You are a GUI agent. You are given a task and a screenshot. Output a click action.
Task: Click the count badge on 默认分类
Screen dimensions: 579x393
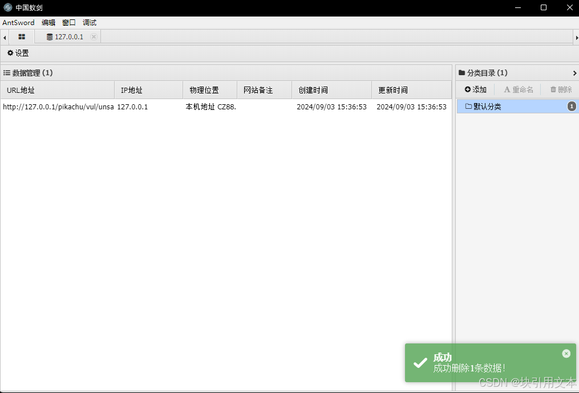point(572,107)
